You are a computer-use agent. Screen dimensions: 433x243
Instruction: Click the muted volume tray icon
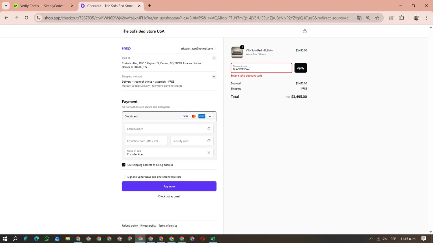point(385,239)
